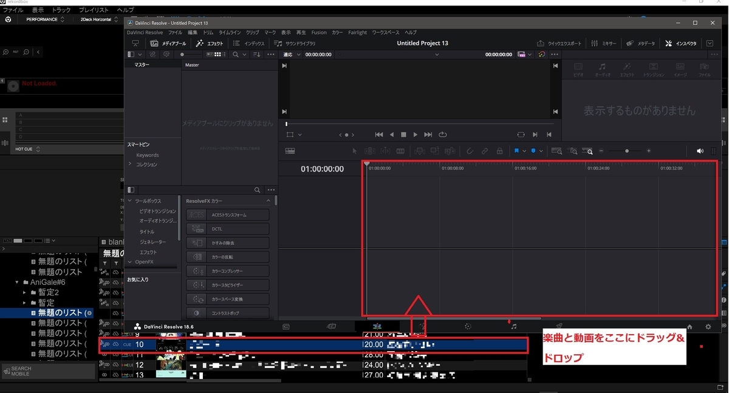The width and height of the screenshot is (729, 393).
Task: Switch to the Cut page icon
Action: [332, 326]
